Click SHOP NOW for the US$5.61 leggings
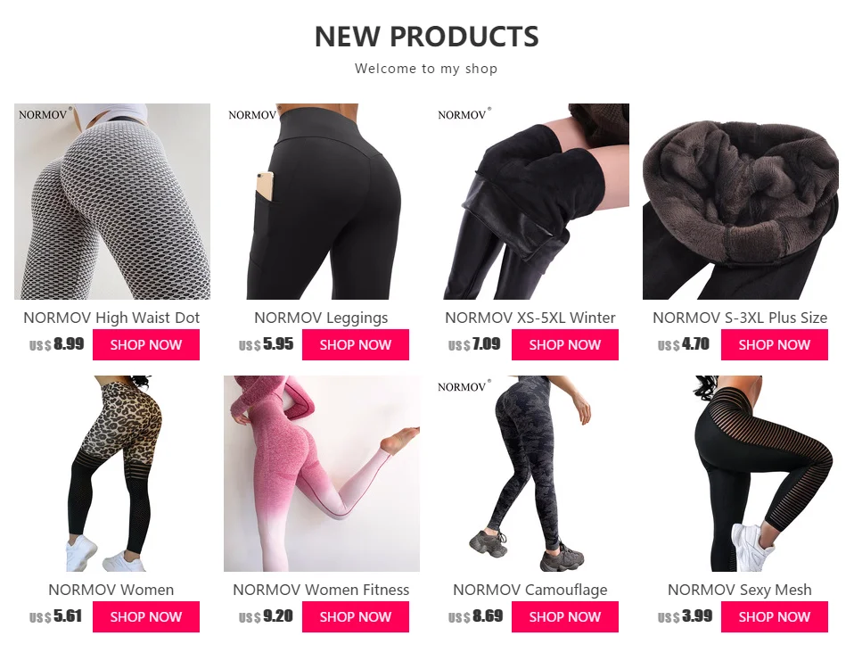 pyautogui.click(x=146, y=616)
